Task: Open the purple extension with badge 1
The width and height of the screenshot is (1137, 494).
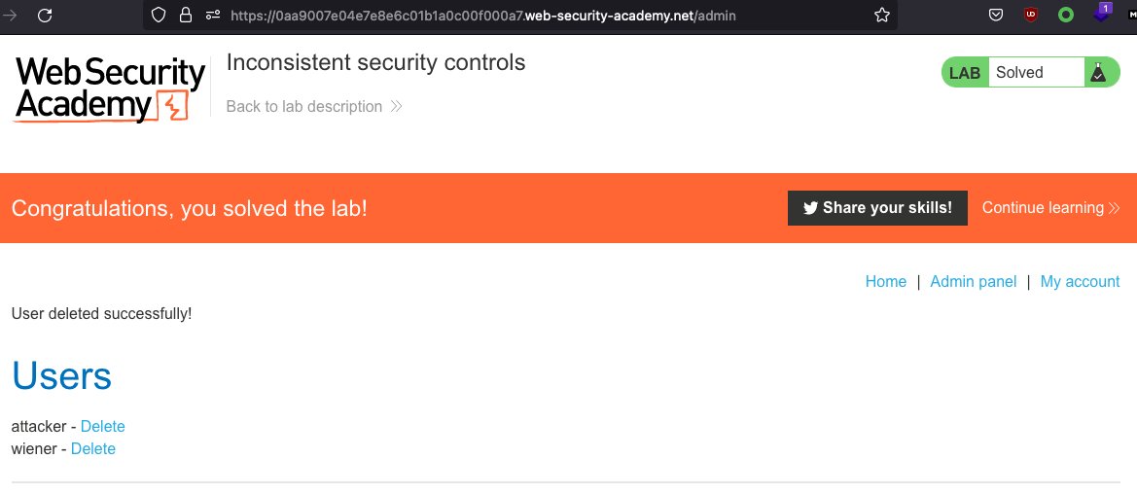Action: [1101, 14]
